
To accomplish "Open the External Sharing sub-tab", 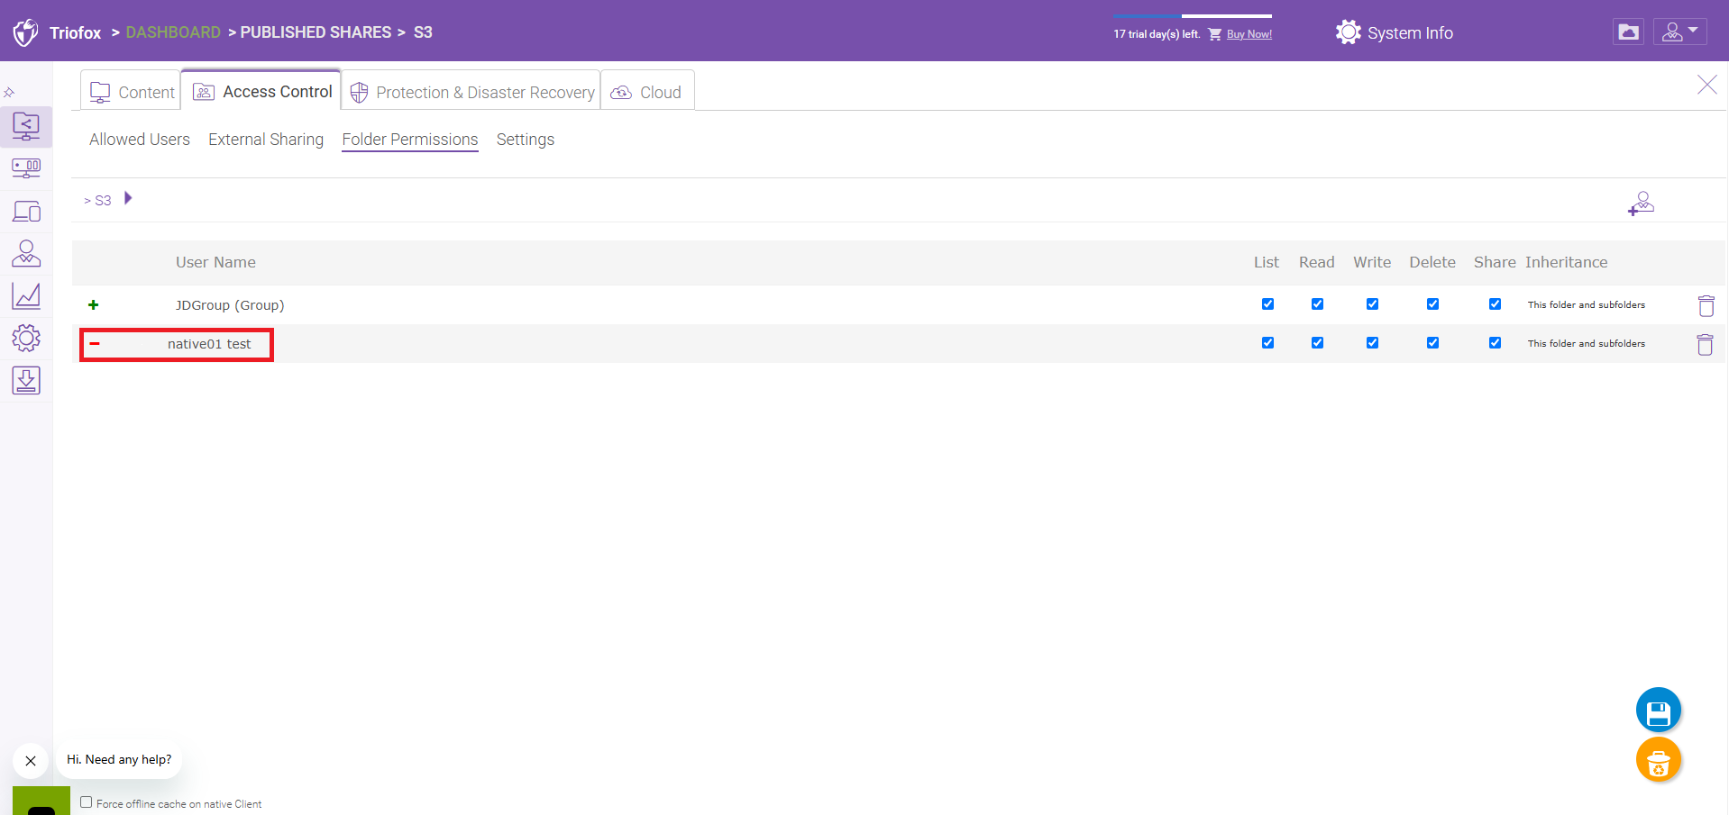I will pos(266,140).
